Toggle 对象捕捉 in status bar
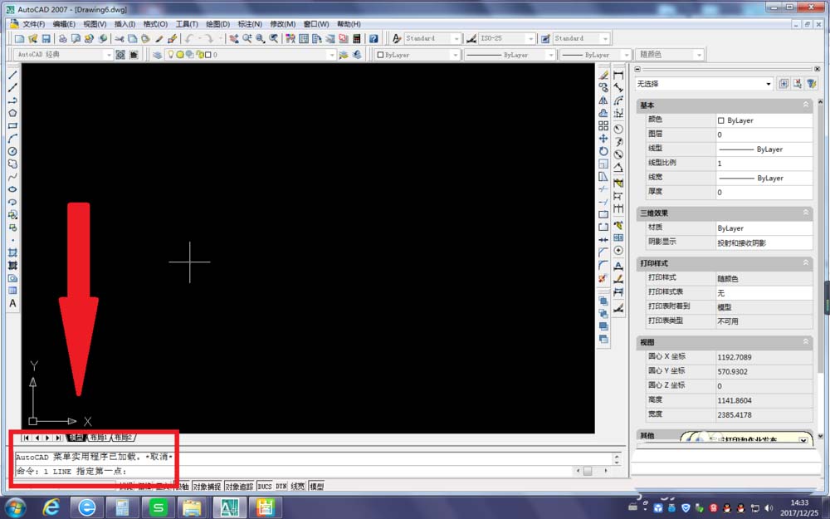 point(207,486)
